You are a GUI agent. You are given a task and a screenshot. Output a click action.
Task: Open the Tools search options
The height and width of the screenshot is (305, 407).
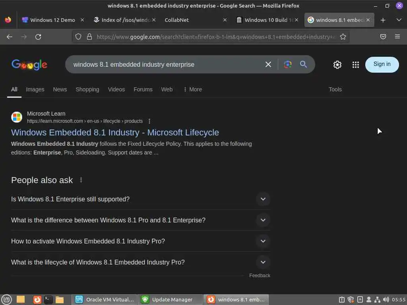click(x=335, y=89)
